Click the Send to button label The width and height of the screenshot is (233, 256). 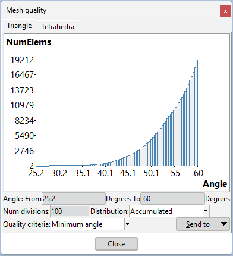click(197, 224)
